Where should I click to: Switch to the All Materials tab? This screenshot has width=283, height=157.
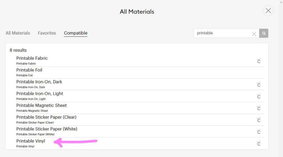click(18, 33)
